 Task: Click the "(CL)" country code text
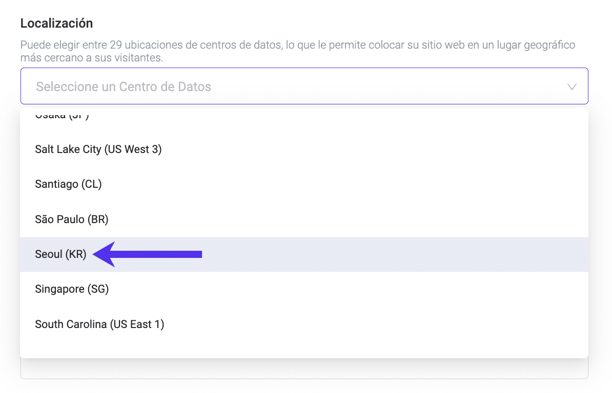click(x=91, y=184)
